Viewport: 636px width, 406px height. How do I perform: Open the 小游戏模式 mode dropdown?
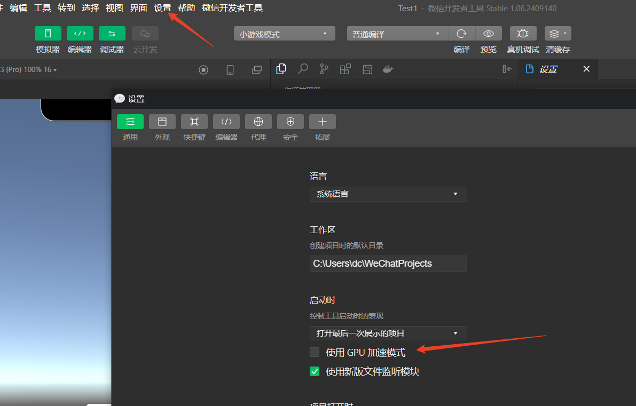pyautogui.click(x=284, y=34)
